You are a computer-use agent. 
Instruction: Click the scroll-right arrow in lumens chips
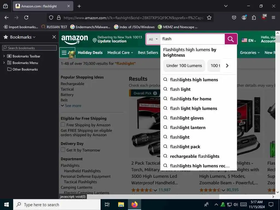[227, 66]
